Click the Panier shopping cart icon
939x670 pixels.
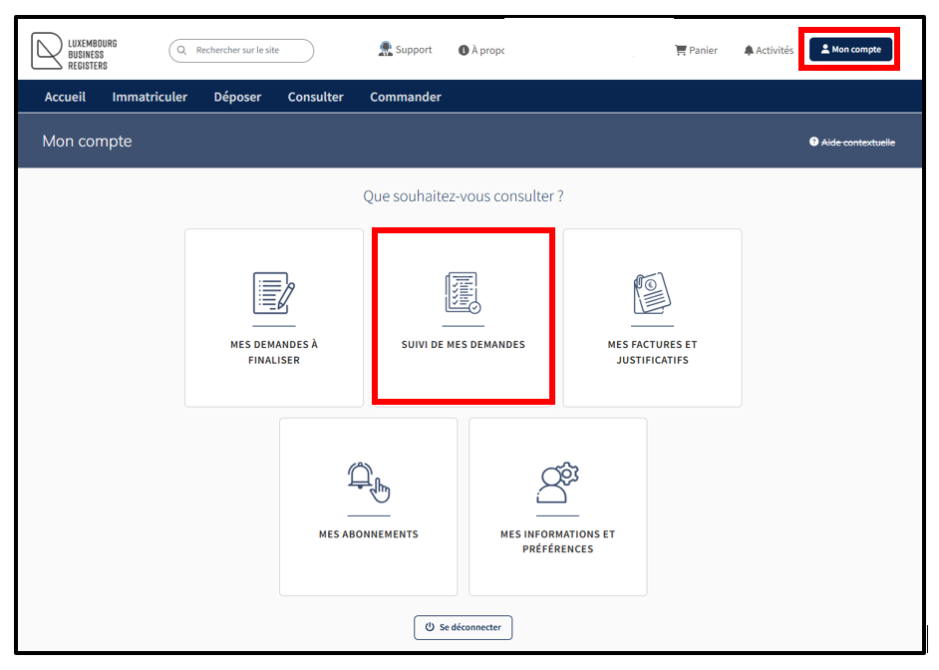coord(681,51)
